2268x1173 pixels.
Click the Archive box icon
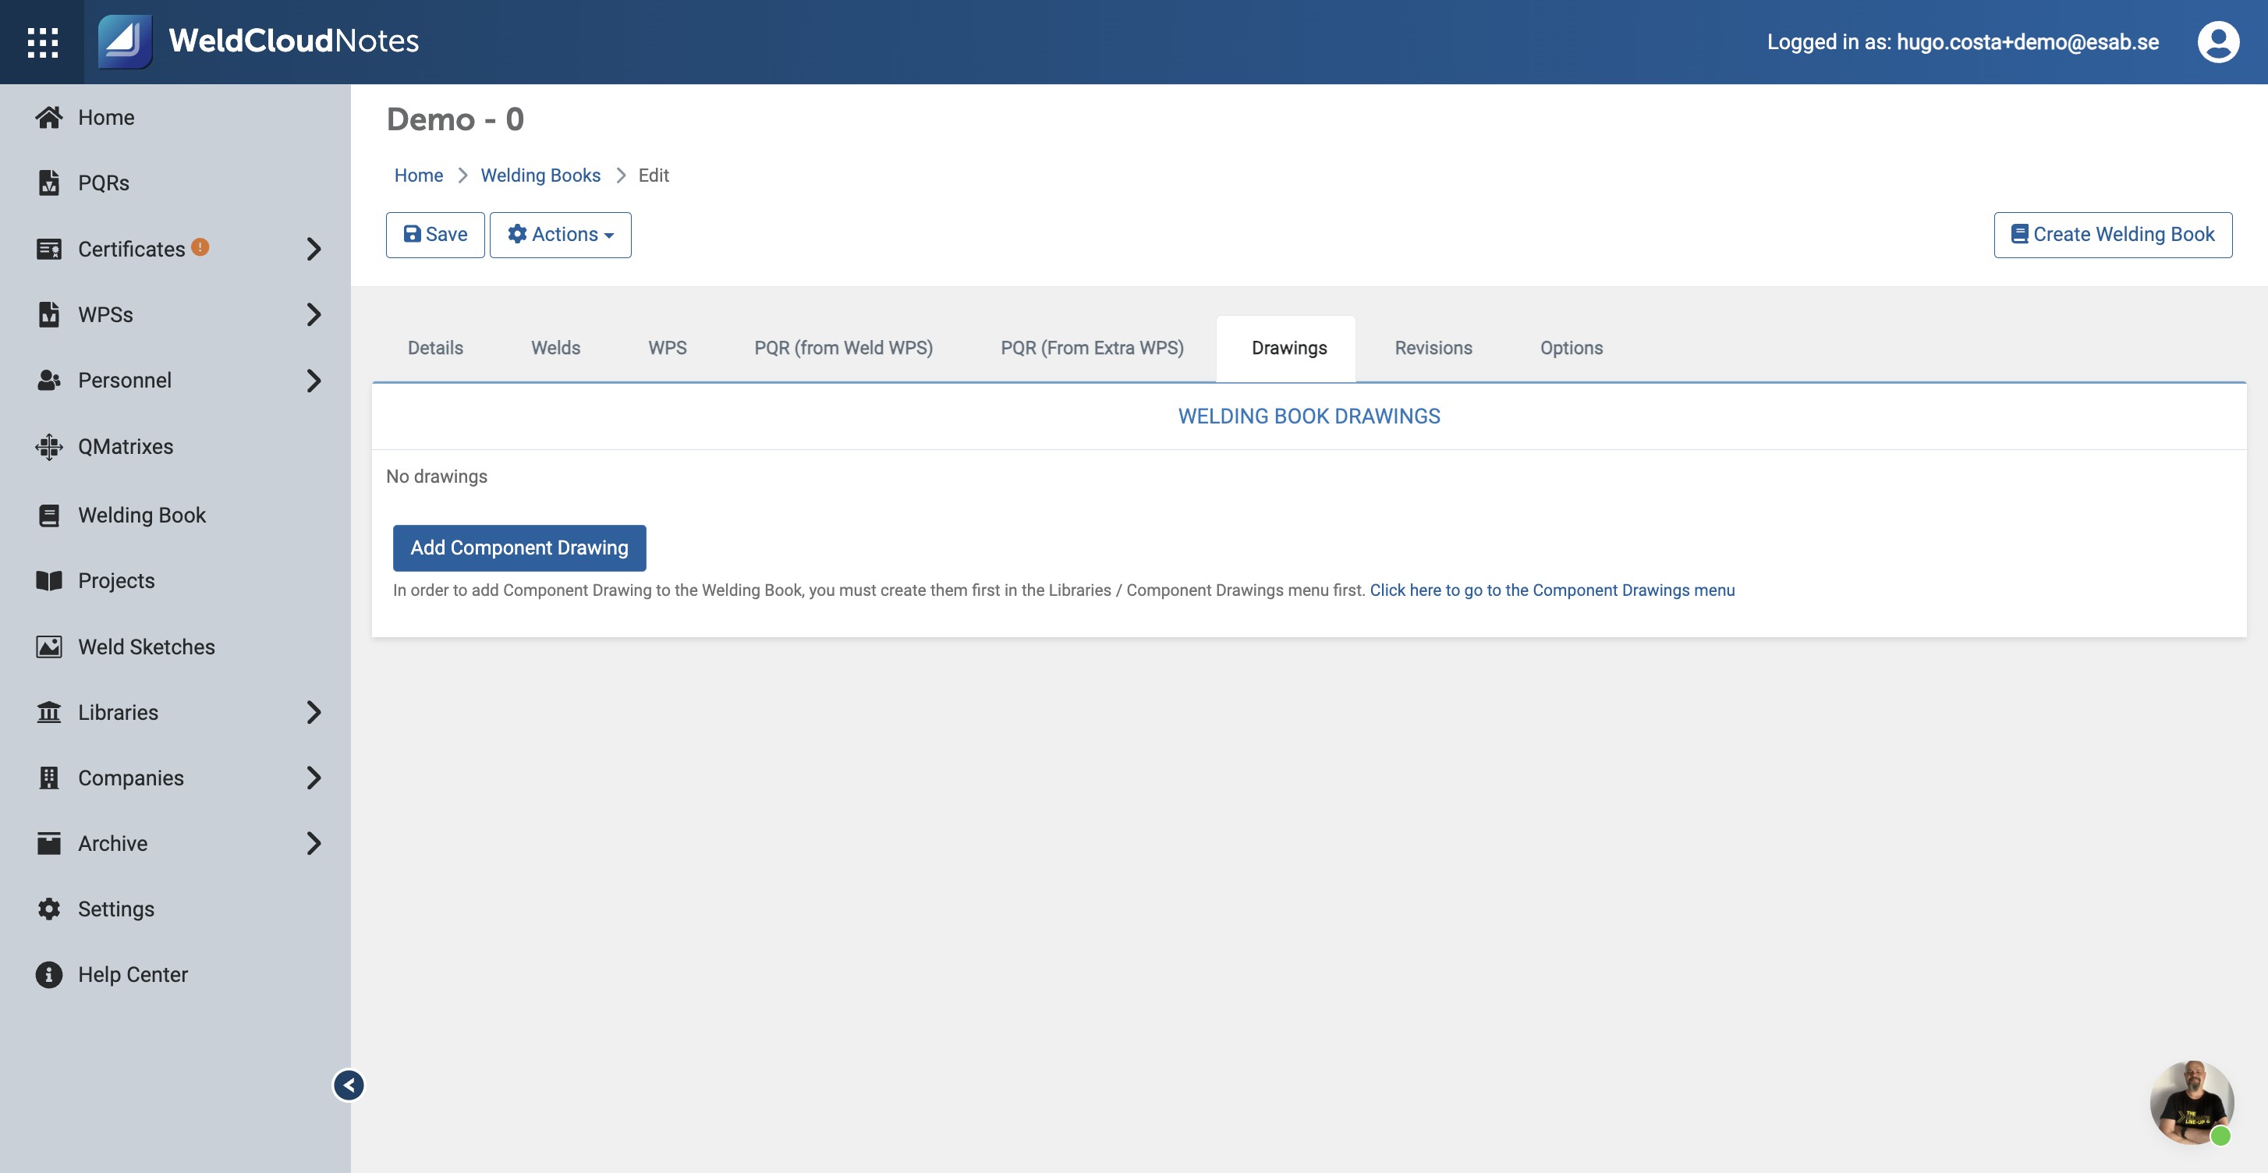click(49, 843)
